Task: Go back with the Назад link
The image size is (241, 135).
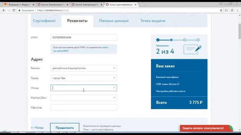Action: point(37,127)
